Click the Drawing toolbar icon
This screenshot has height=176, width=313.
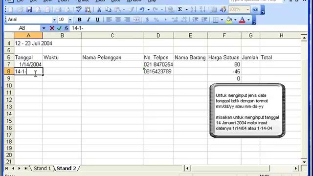tap(223, 9)
